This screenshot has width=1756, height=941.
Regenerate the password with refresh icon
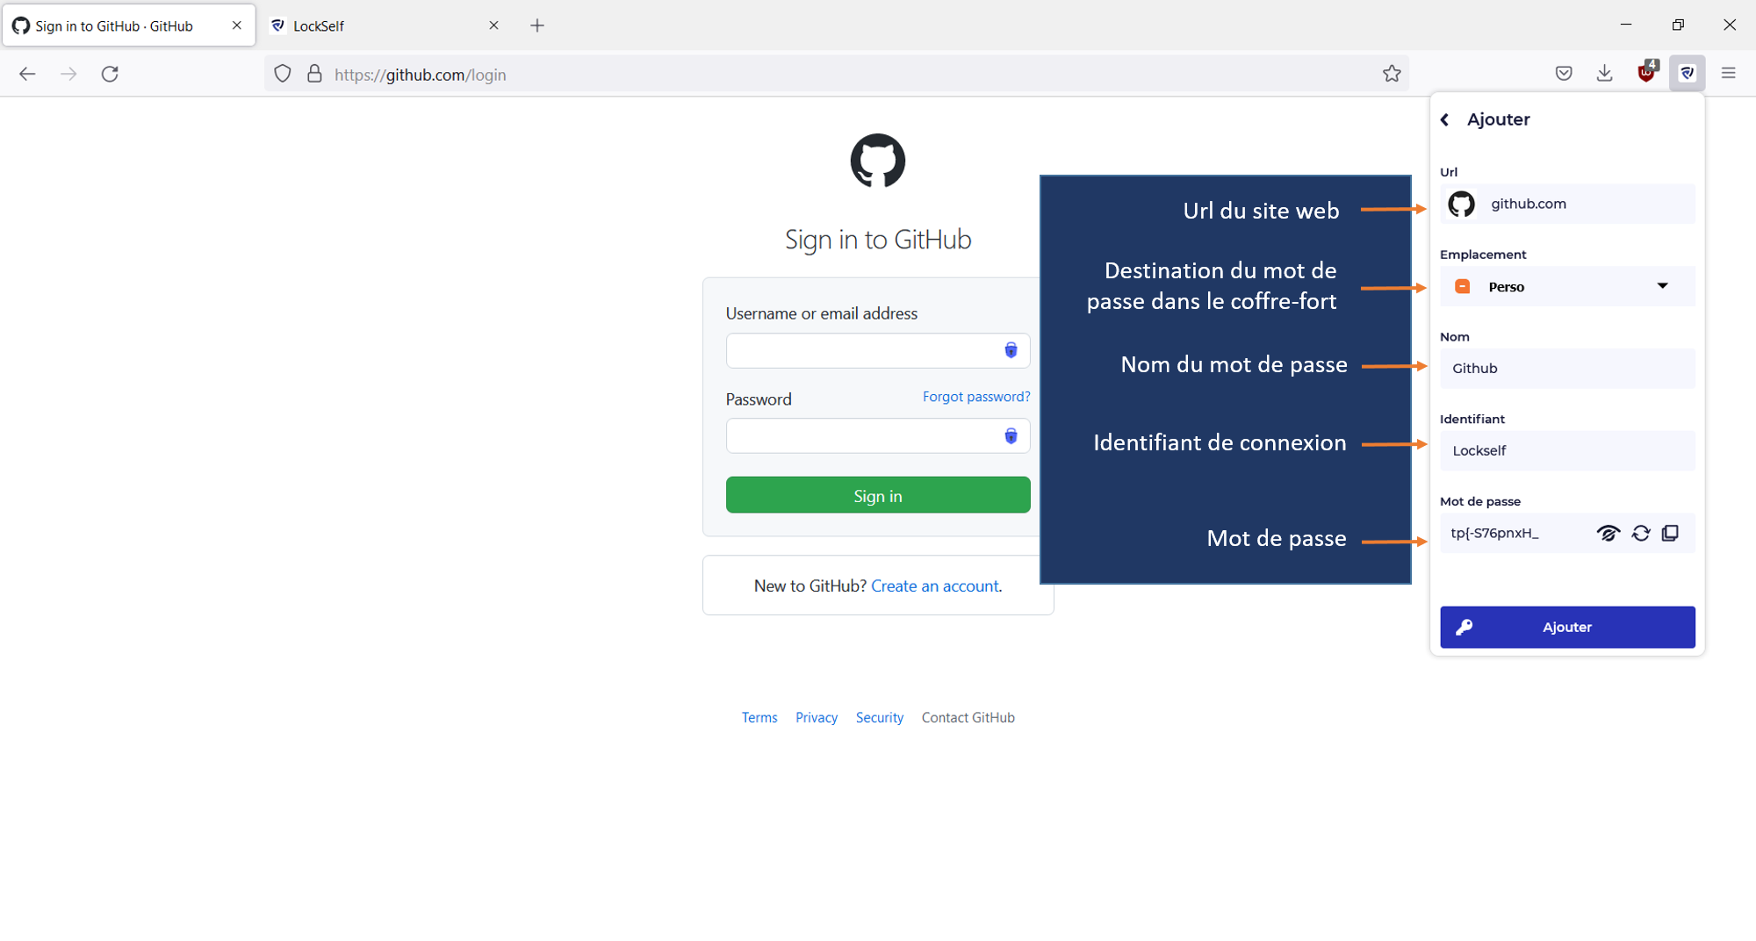point(1641,533)
